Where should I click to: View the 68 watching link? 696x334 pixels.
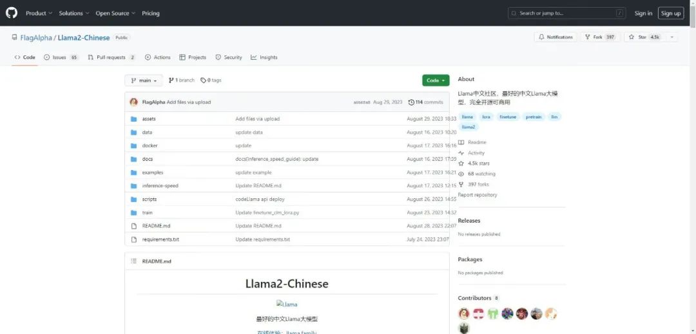(477, 174)
